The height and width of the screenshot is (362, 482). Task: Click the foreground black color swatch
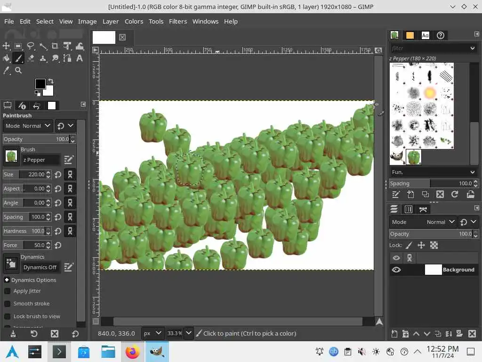point(40,84)
